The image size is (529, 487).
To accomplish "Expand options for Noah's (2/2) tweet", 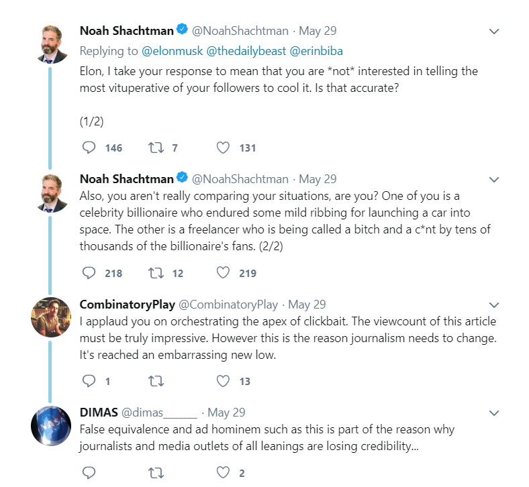I will click(x=494, y=180).
